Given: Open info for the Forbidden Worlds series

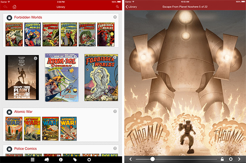Looking at the screenshot, I should [115, 17].
